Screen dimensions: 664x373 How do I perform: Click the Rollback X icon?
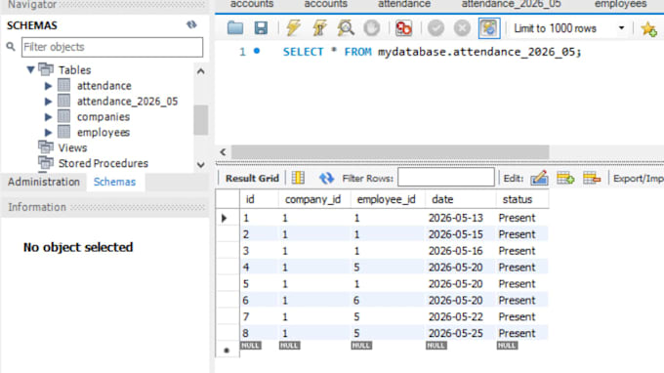pos(462,28)
